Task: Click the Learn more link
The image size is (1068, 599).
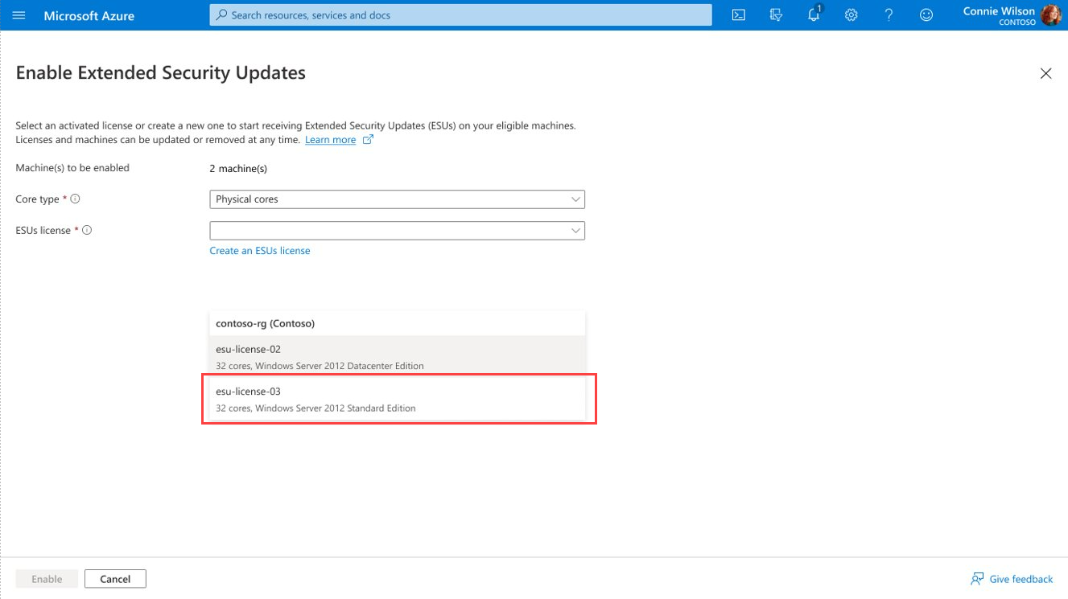Action: pyautogui.click(x=330, y=140)
